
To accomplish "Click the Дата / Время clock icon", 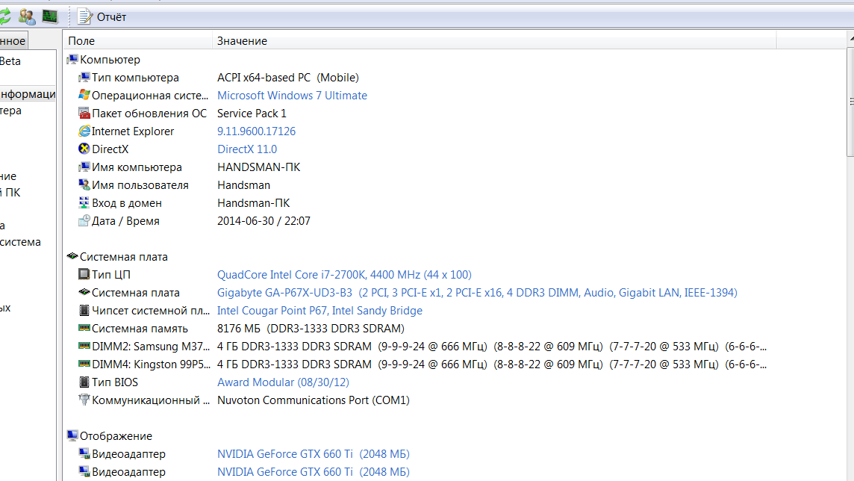I will pyautogui.click(x=84, y=220).
